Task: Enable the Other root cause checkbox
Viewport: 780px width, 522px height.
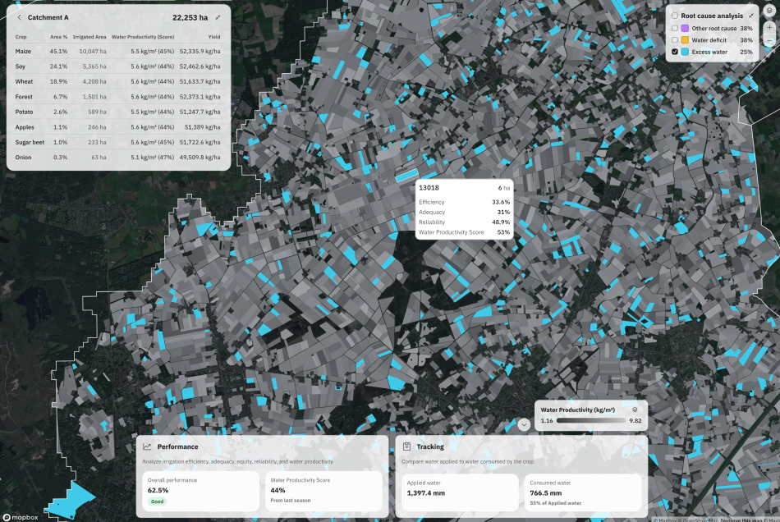Action: (x=675, y=29)
